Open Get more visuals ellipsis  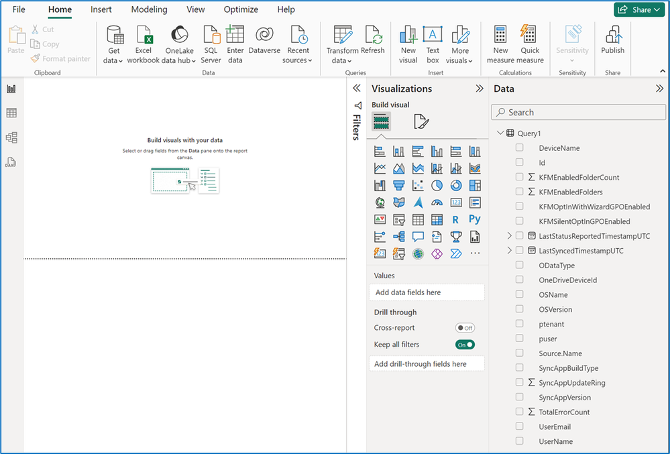(x=475, y=253)
